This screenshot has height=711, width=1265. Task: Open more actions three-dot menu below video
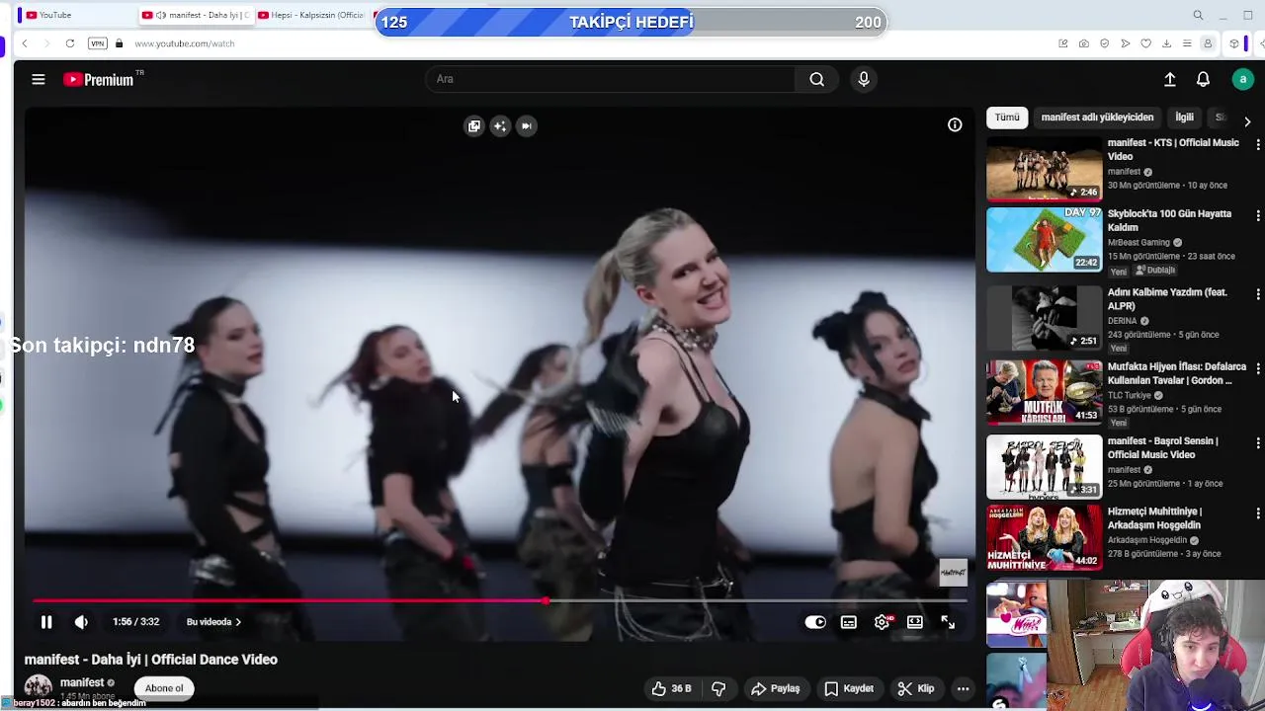(963, 688)
